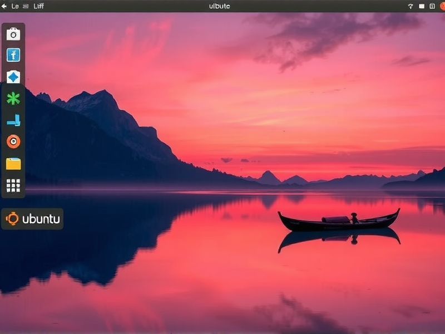Open the yellow Files folder icon
445x334 pixels.
coord(13,164)
